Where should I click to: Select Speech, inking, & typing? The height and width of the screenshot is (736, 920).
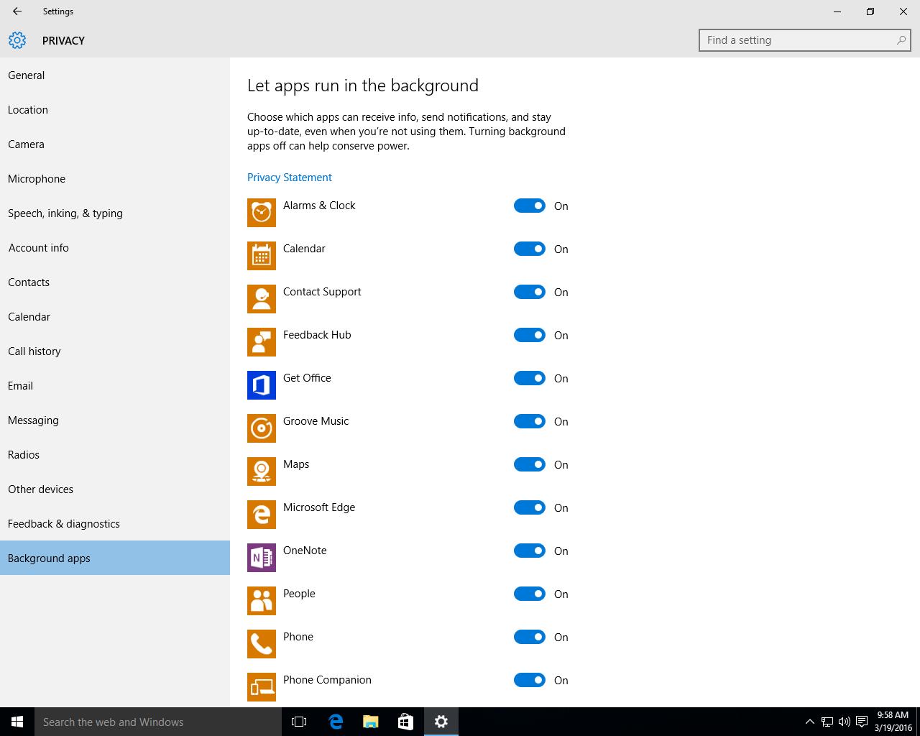pyautogui.click(x=115, y=213)
